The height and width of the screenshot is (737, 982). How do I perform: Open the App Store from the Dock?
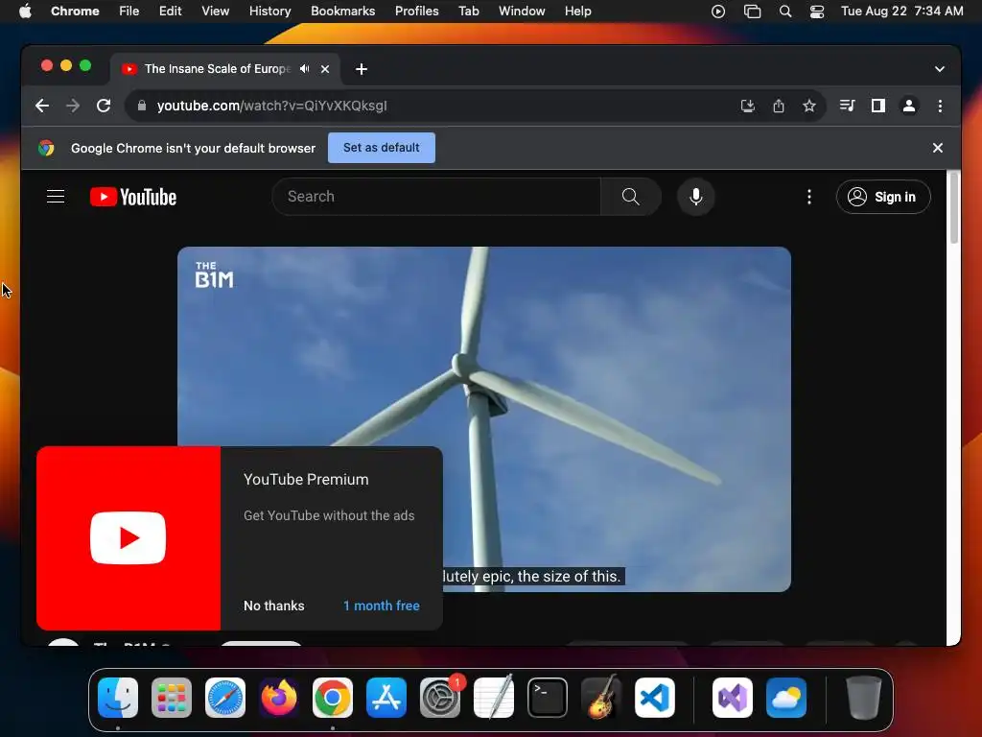coord(386,698)
